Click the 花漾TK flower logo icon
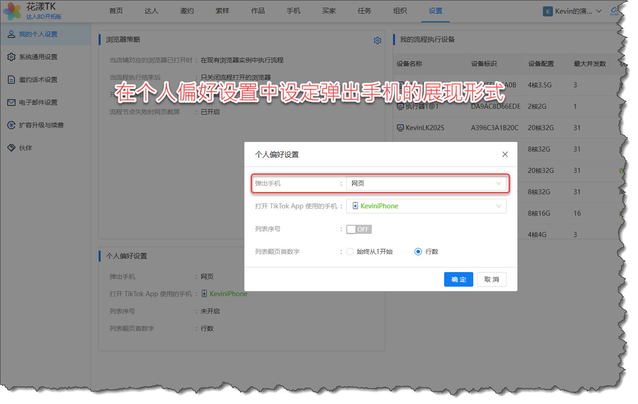Viewport: 638px width, 404px height. coord(12,11)
